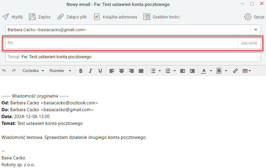Close the Nowy email window
The image size is (266, 168).
tap(262, 4)
